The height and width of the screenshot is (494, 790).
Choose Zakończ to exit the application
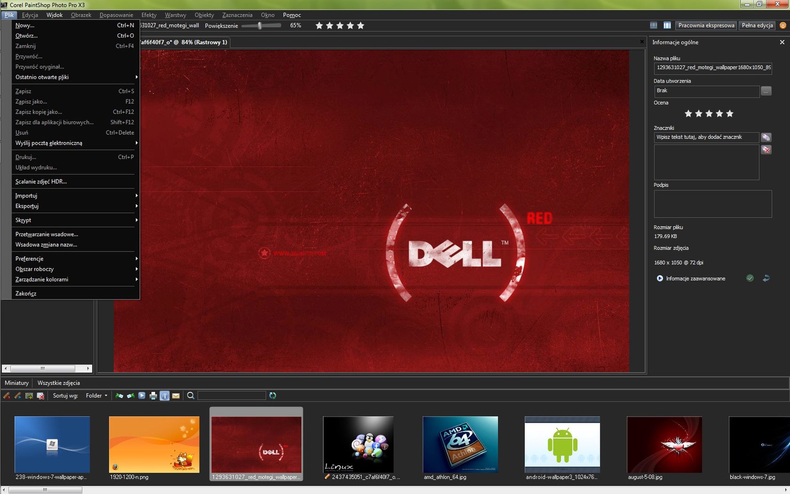point(75,294)
